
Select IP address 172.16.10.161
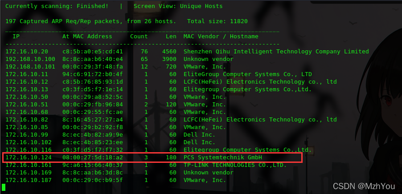tap(29, 165)
